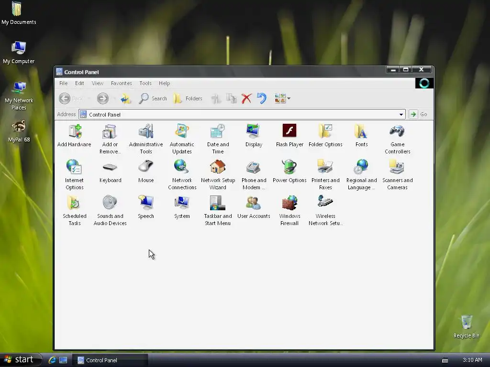Open the Help menu
The width and height of the screenshot is (490, 367).
[x=165, y=83]
